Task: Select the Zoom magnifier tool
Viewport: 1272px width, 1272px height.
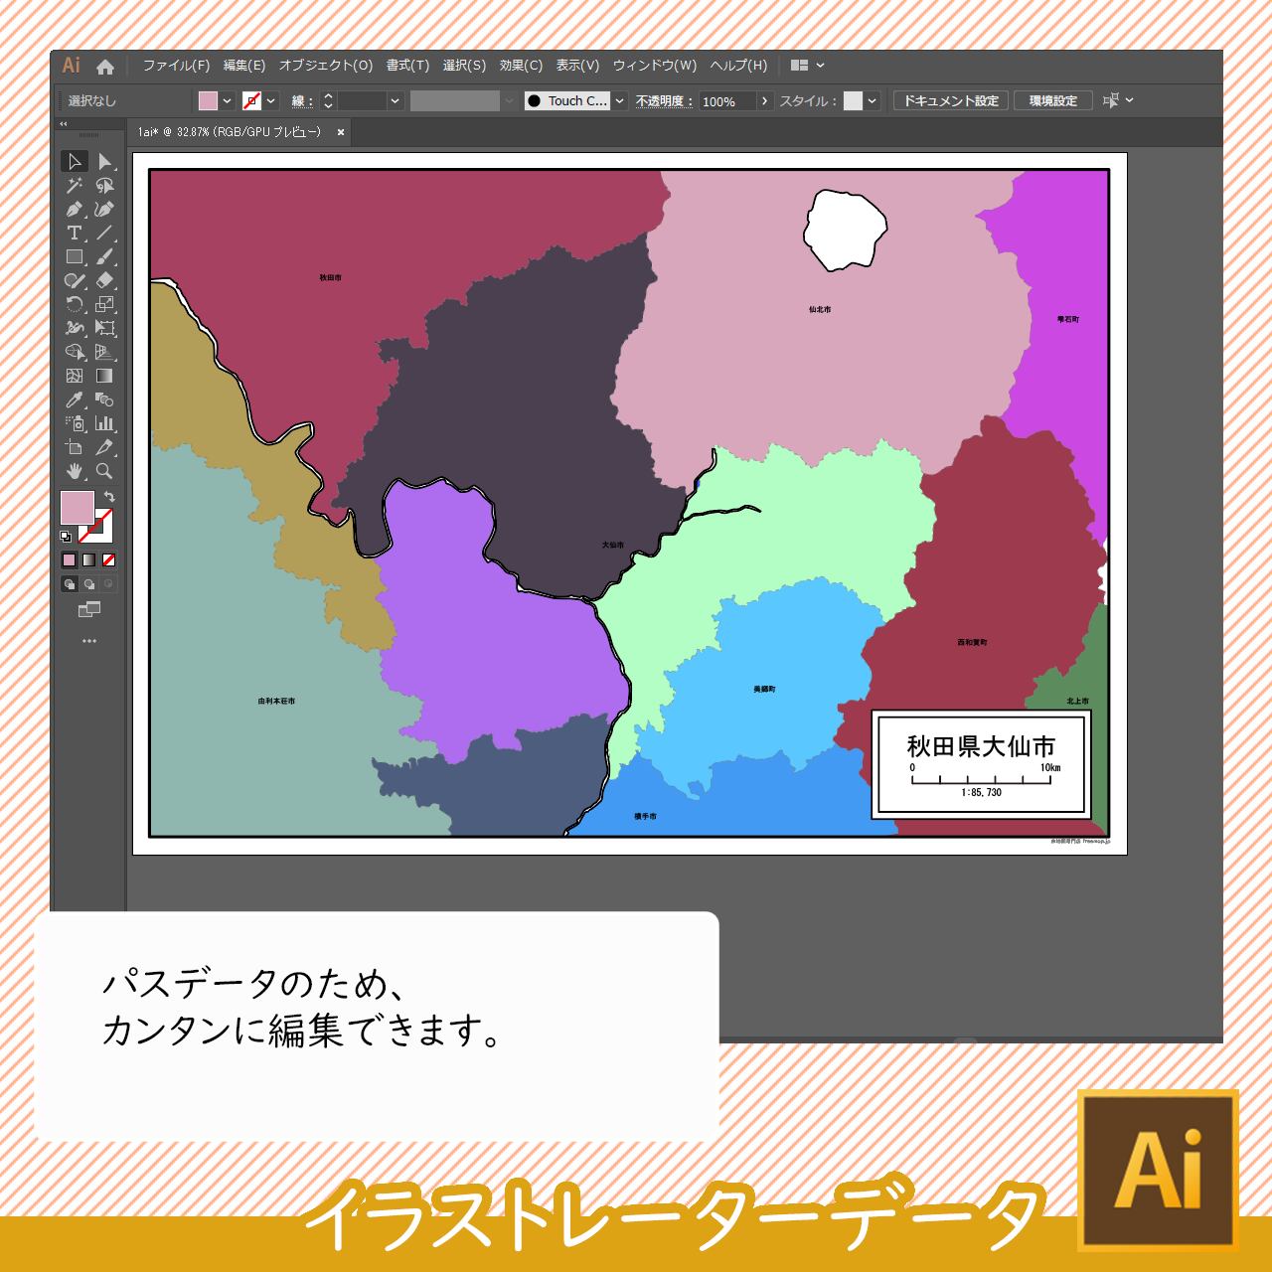Action: pyautogui.click(x=104, y=471)
